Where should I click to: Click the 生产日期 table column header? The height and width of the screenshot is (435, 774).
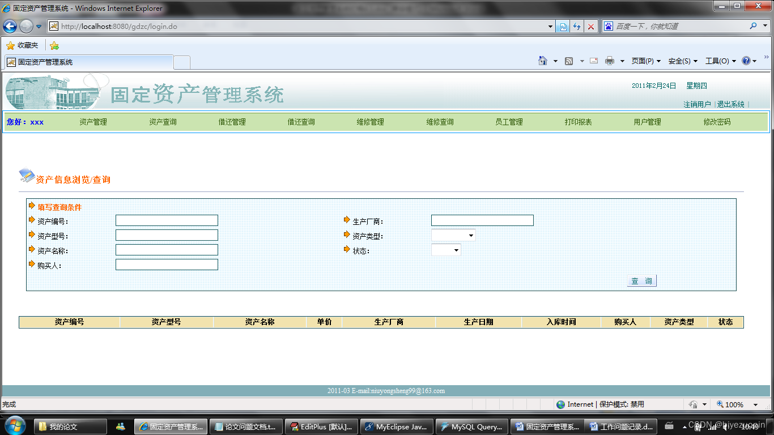[478, 322]
